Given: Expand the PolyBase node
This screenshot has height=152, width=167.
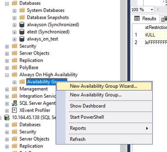Looking at the screenshot, I should click(7, 68).
